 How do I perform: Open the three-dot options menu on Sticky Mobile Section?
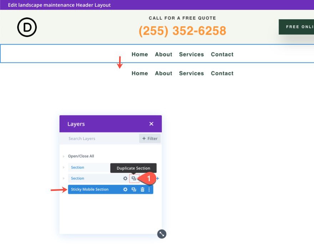(x=149, y=189)
